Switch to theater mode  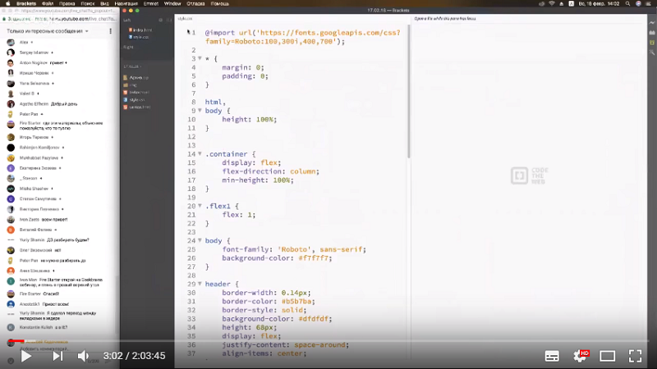tap(607, 356)
